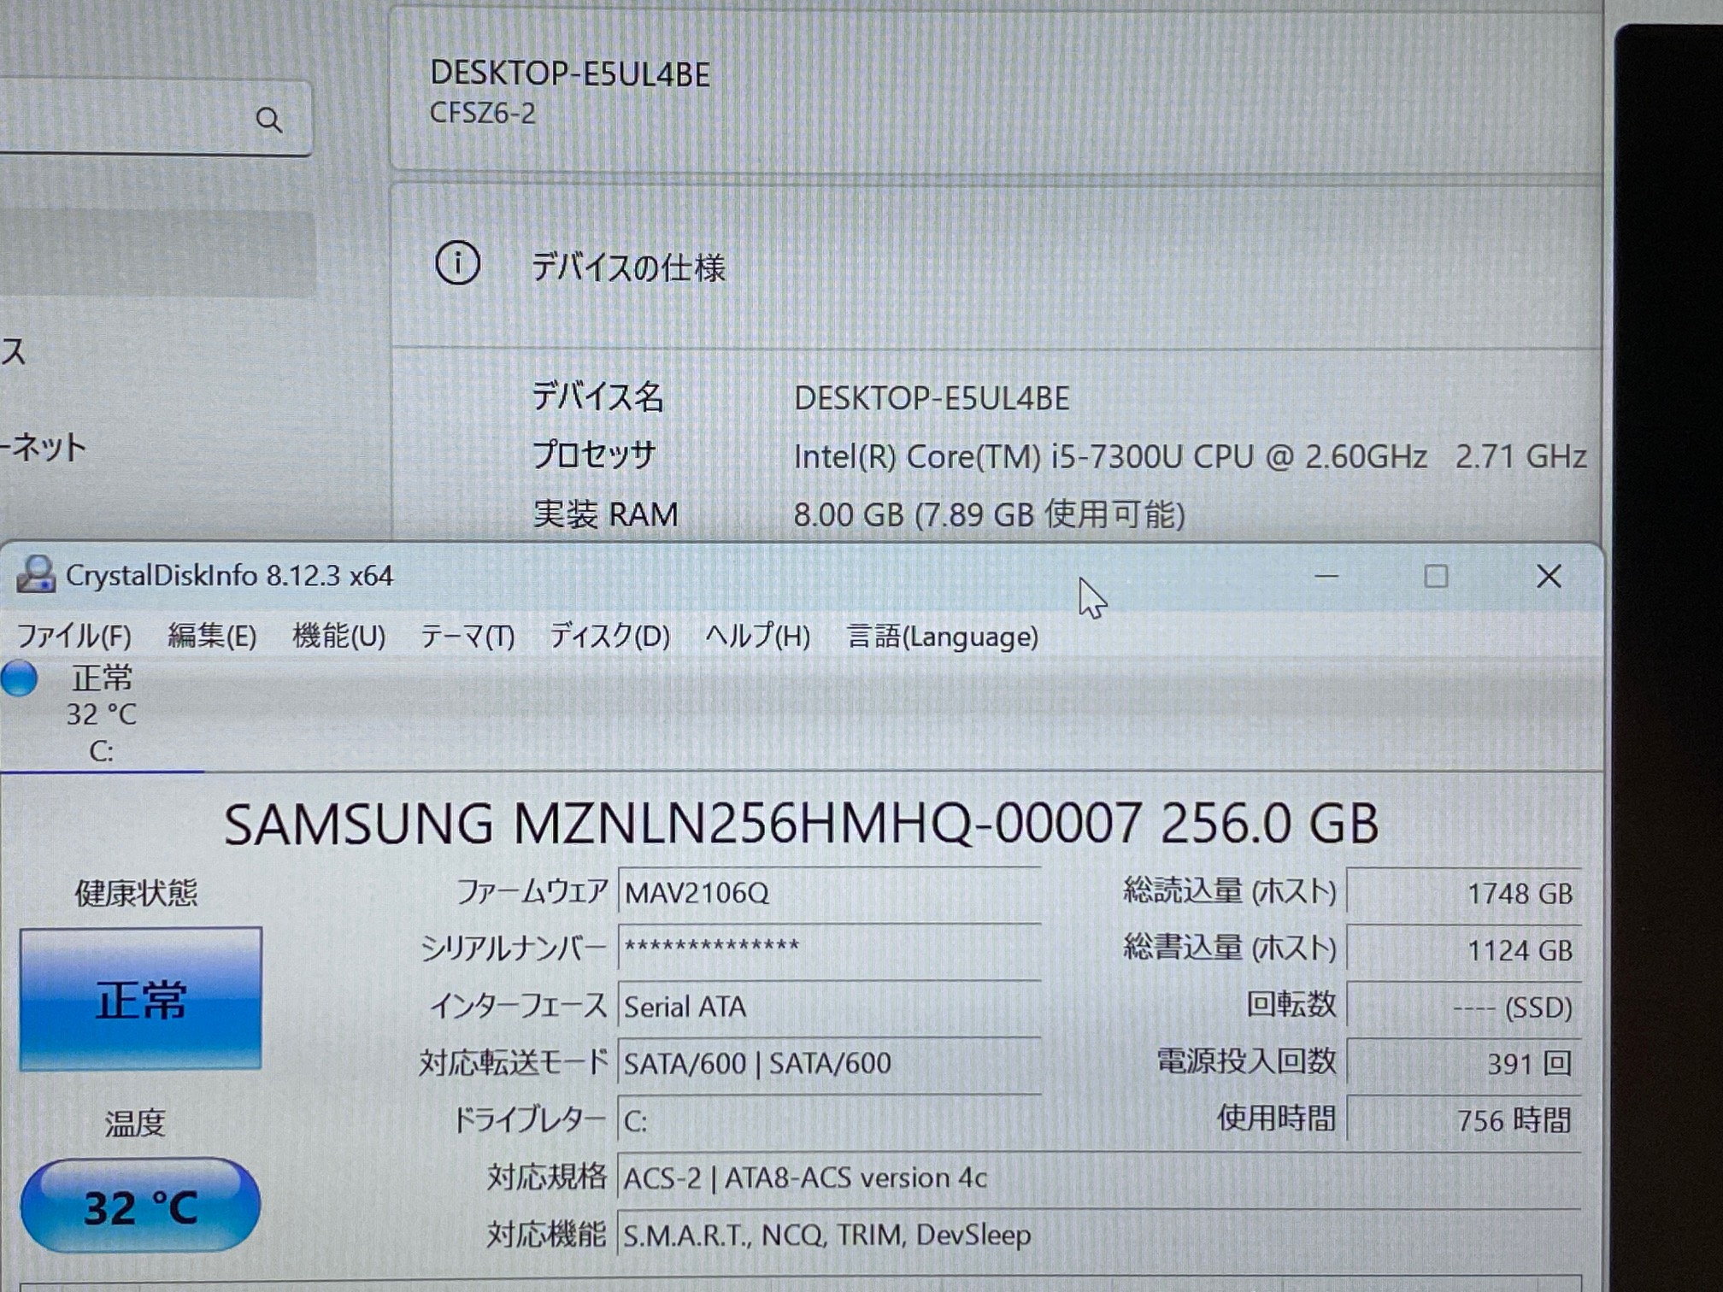Click the 使用時間 label
This screenshot has width=1723, height=1292.
click(1276, 1118)
